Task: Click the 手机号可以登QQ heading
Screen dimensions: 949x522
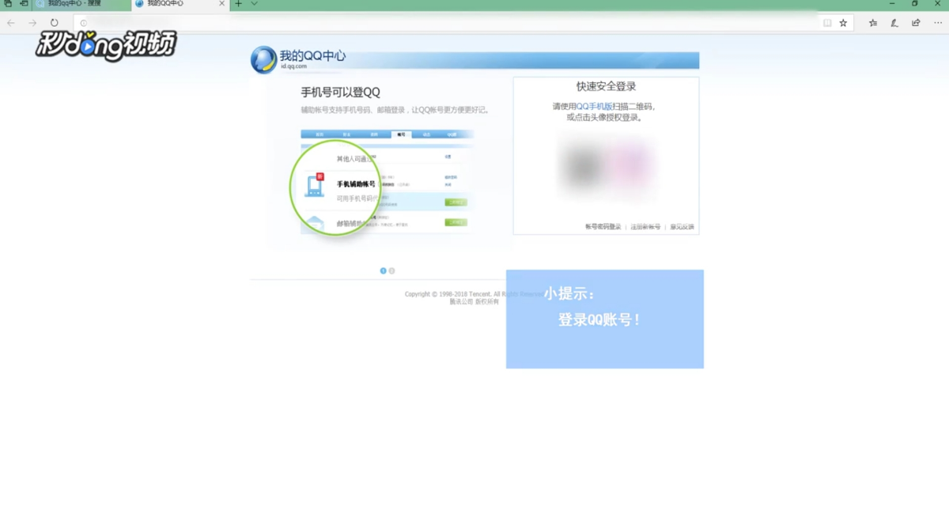Action: point(340,93)
